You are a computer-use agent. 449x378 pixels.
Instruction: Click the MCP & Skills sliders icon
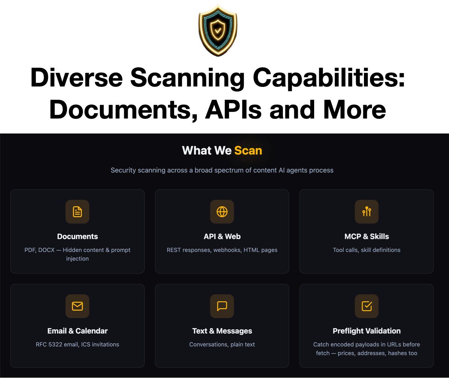click(366, 212)
